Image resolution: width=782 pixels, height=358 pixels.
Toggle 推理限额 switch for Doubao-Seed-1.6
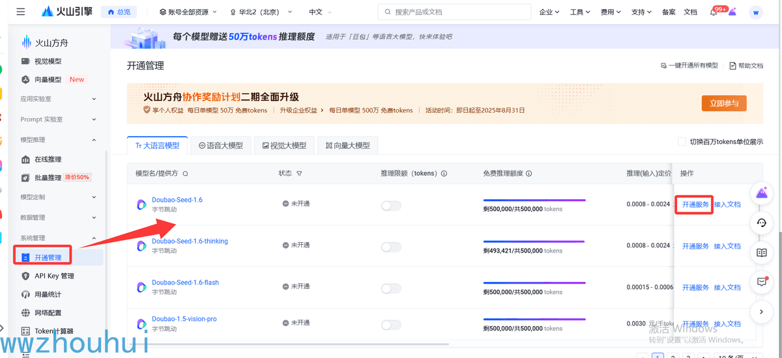point(391,206)
